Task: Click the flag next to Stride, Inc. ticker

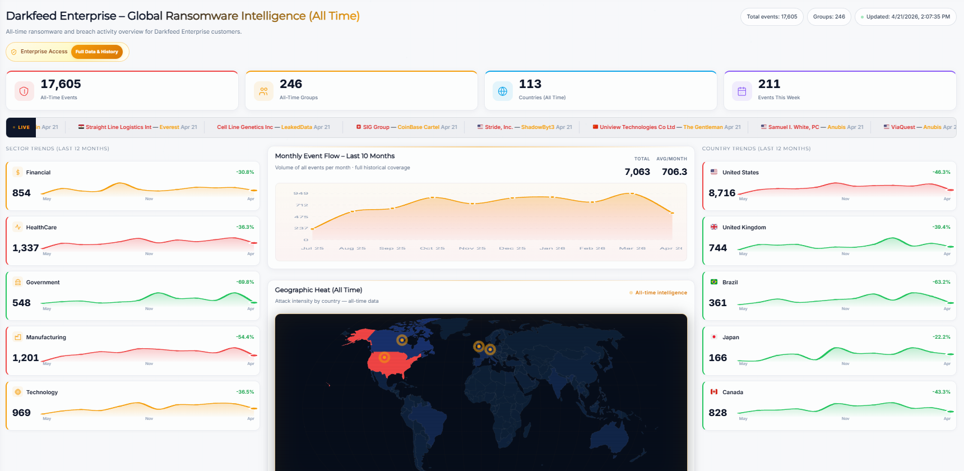Action: click(x=480, y=127)
